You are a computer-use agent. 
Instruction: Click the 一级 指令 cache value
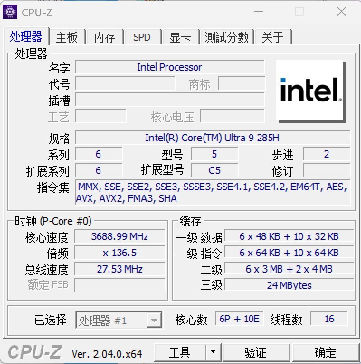pyautogui.click(x=290, y=253)
